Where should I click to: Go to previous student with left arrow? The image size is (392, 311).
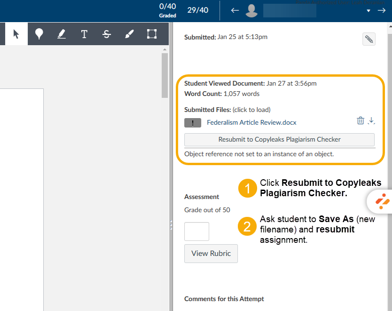click(x=235, y=10)
